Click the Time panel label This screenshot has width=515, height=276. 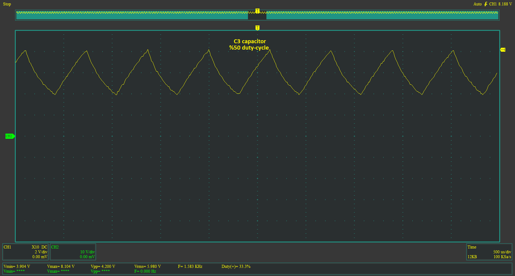coord(472,247)
